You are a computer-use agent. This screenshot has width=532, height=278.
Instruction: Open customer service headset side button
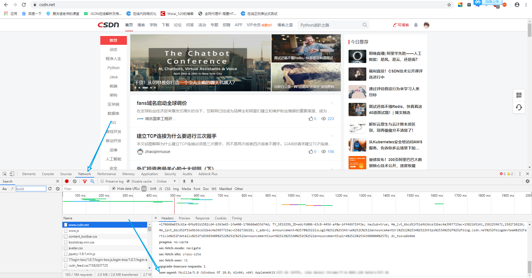click(519, 107)
